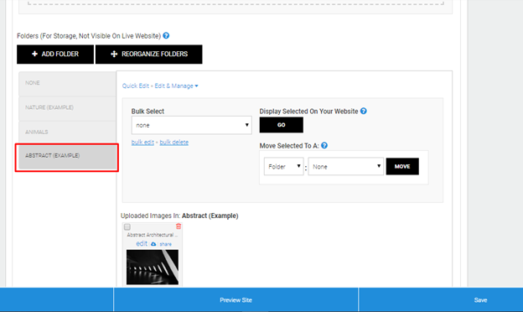Open the Abstract Architectural image thumbnail

(x=153, y=267)
